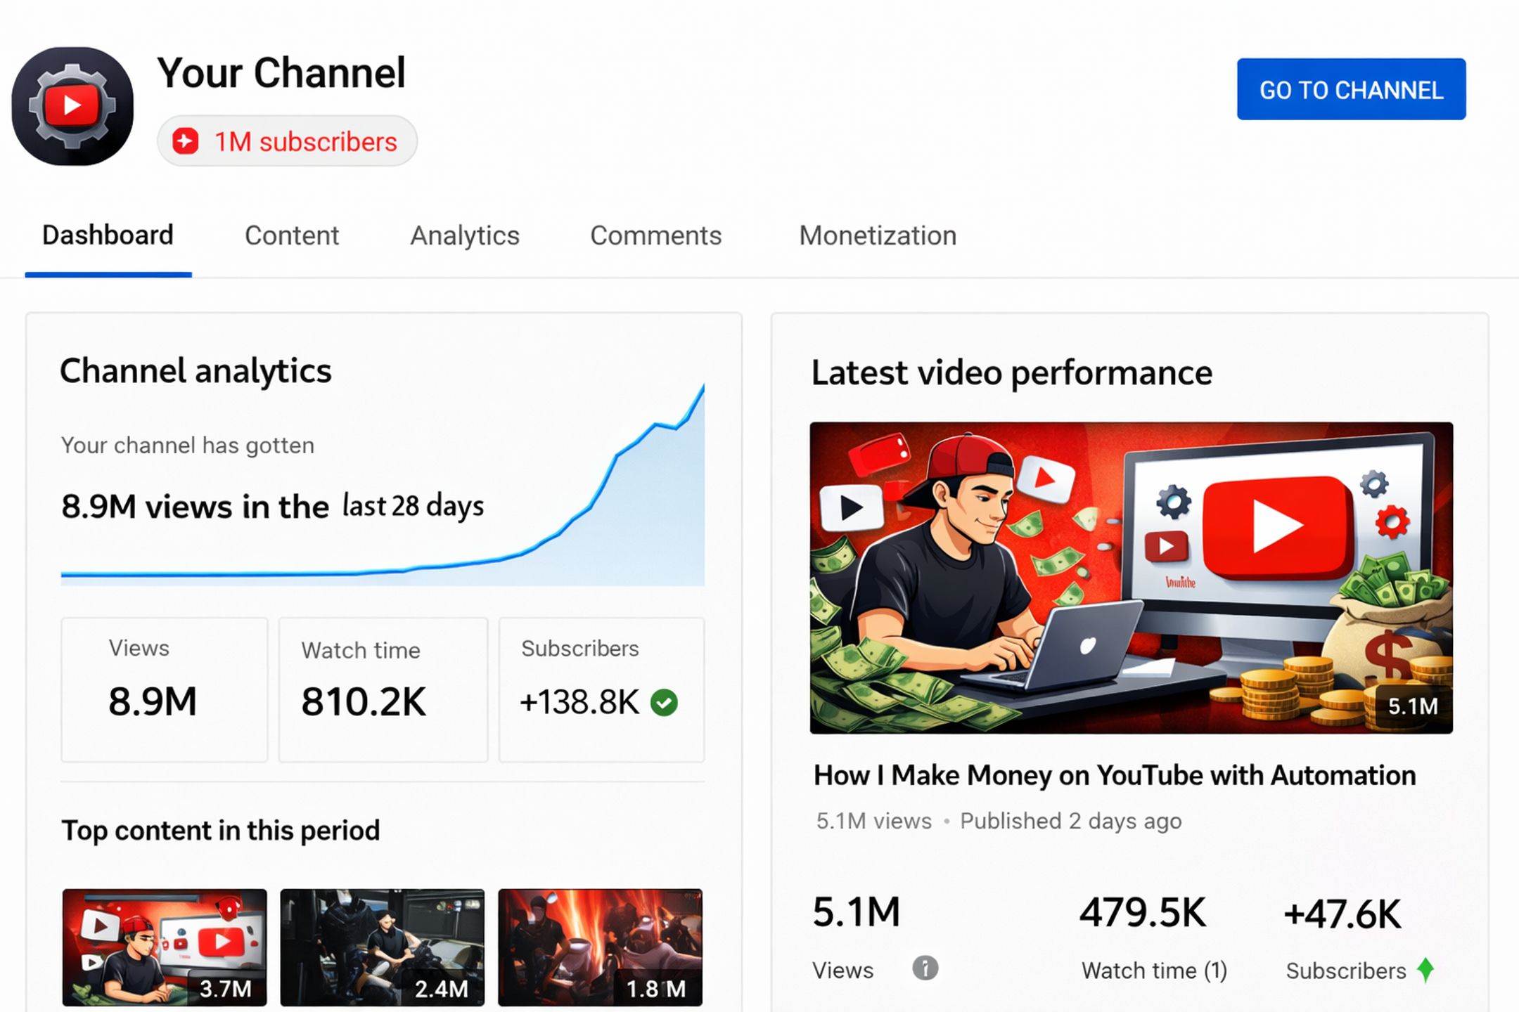Screen dimensions: 1519x1012
Task: Click the red subscriber badge icon
Action: (186, 141)
